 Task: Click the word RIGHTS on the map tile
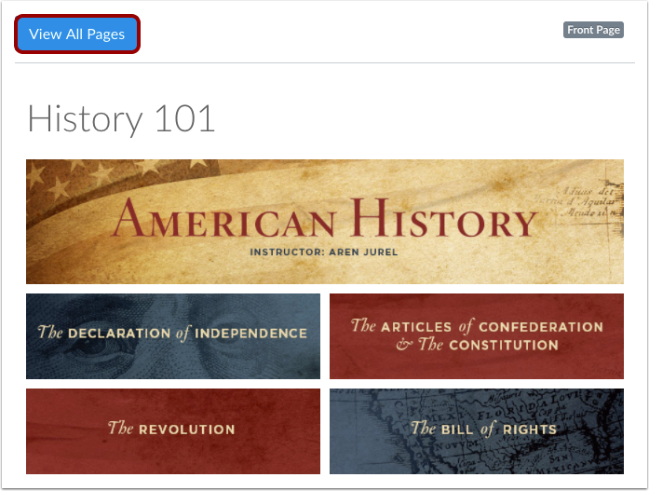[x=530, y=430]
